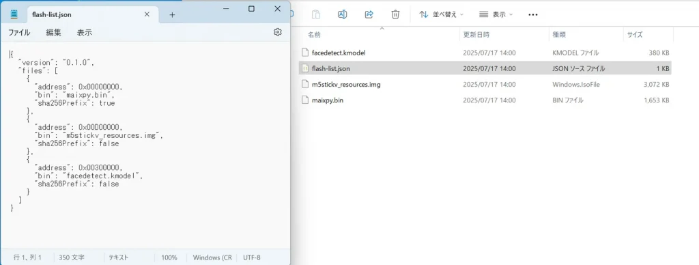
Task: Maximize the Notepad window
Action: point(251,9)
